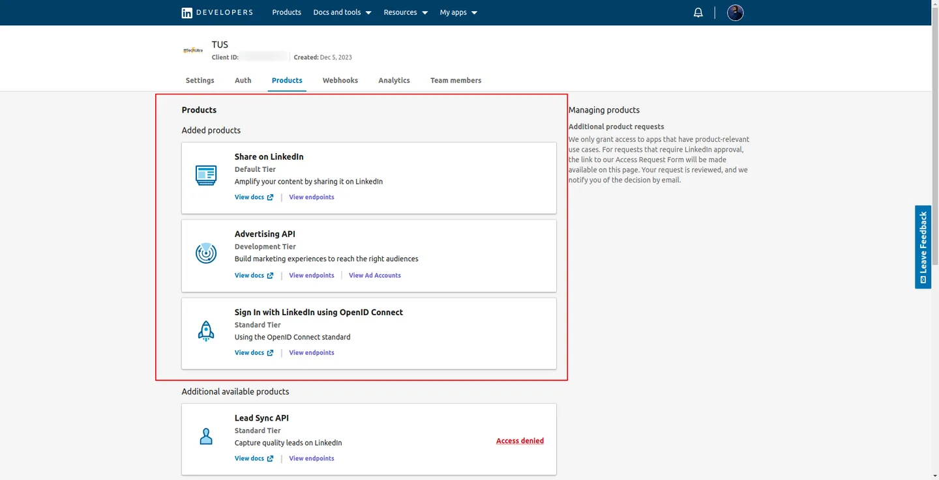Click the OpenID Connect rocket icon
The height and width of the screenshot is (480, 939).
click(206, 331)
